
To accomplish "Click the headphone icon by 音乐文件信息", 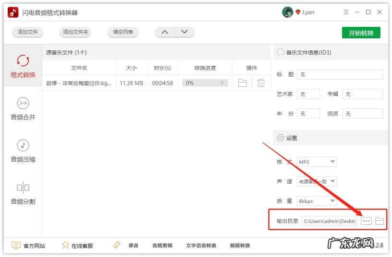I will coord(280,52).
